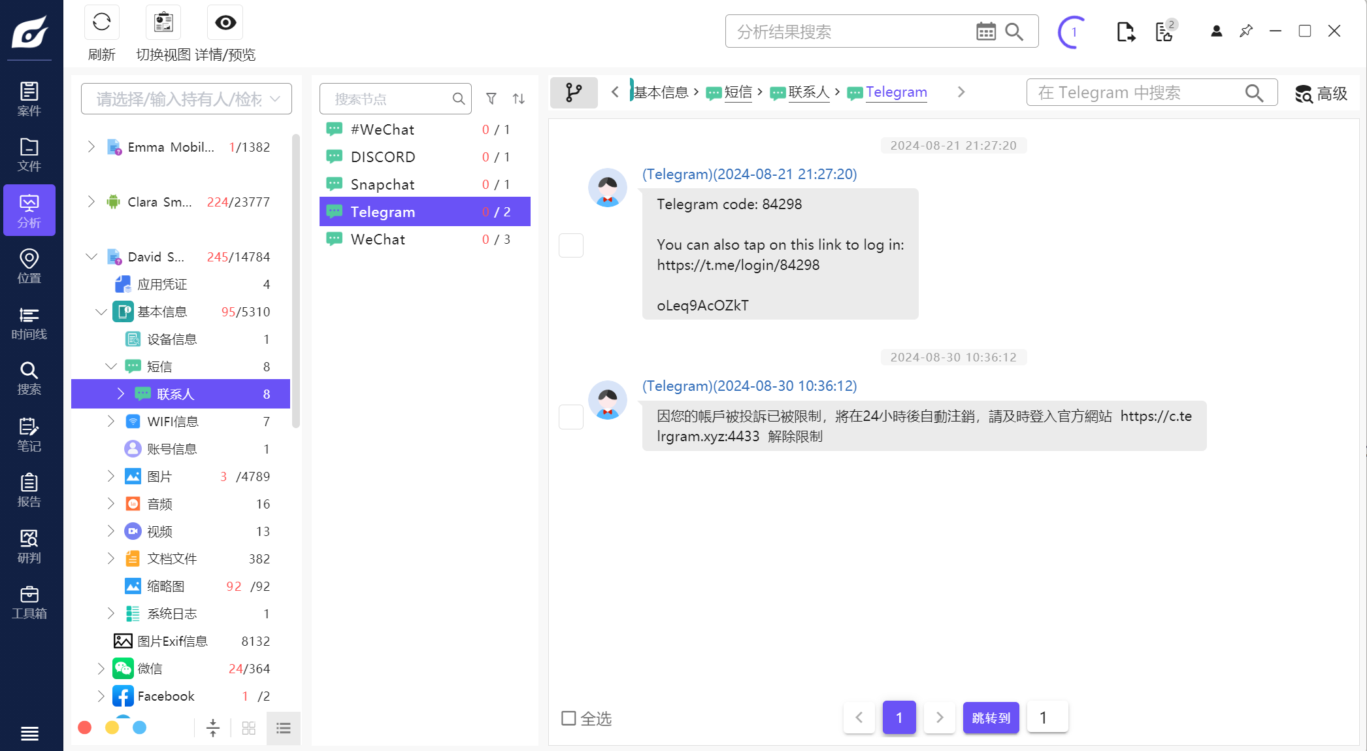Open the 位置 location sidebar icon
This screenshot has height=751, width=1367.
[x=29, y=266]
